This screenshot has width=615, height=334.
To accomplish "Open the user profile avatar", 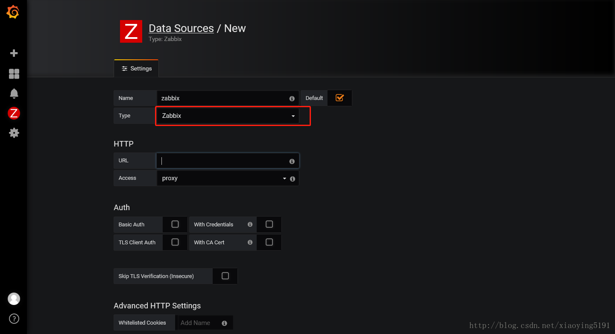I will click(14, 299).
